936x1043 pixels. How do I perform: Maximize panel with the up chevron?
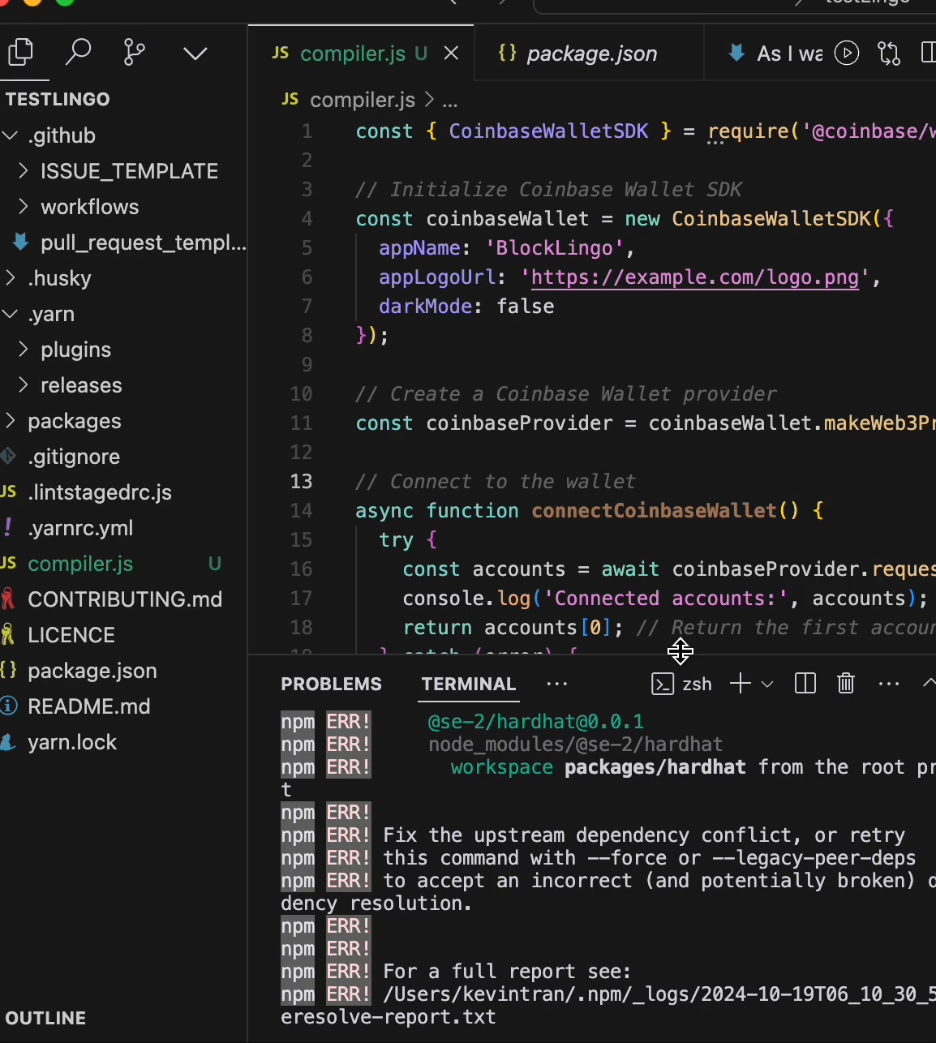click(x=930, y=684)
